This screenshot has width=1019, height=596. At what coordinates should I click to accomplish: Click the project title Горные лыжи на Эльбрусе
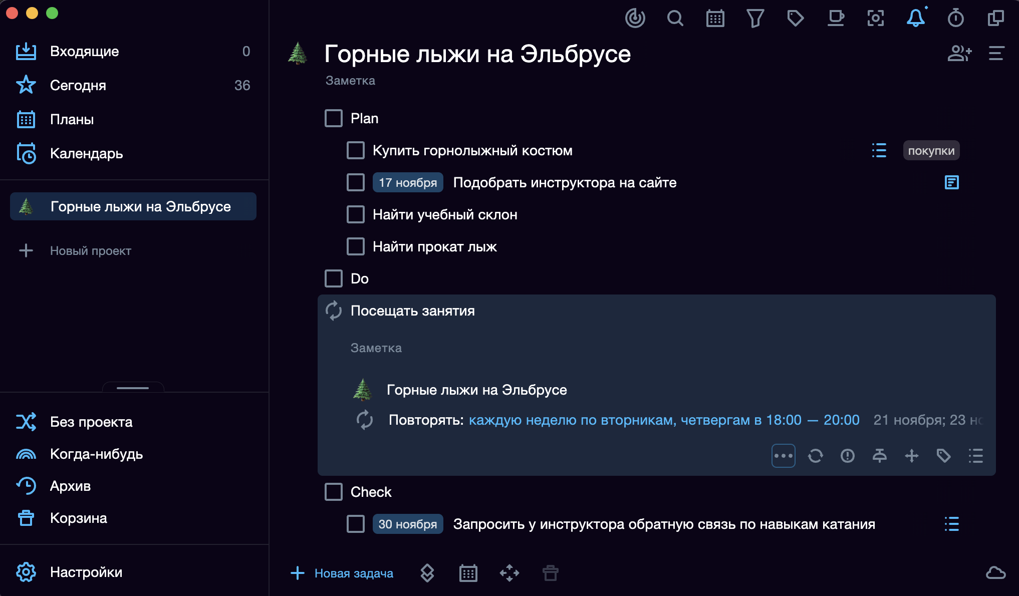coord(477,53)
